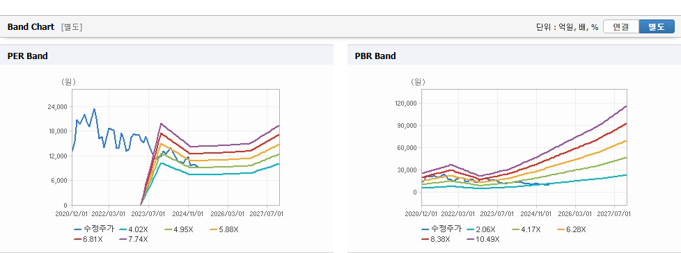Click the 단위 : 억원, 배, % unit text
This screenshot has height=253, width=681.
567,27
